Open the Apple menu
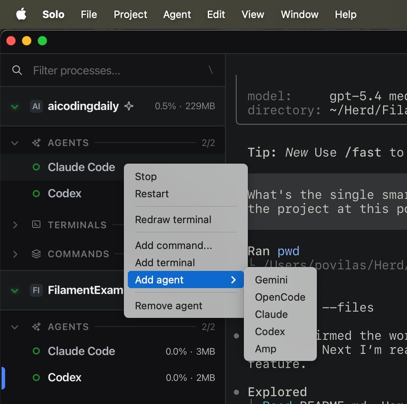Image resolution: width=407 pixels, height=404 pixels. [21, 14]
